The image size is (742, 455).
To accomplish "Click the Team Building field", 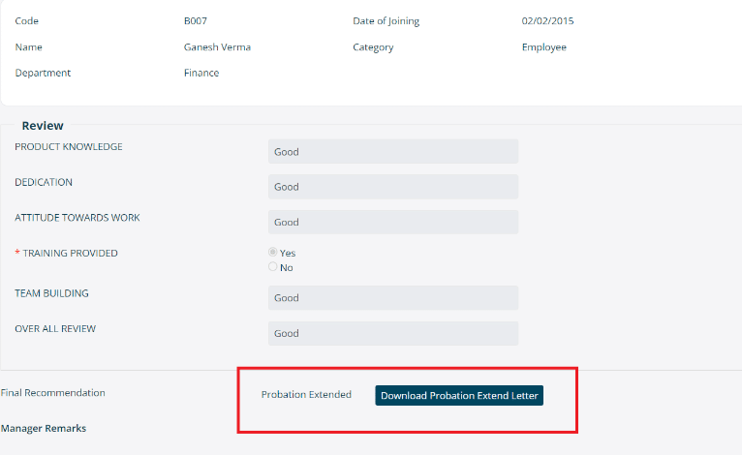I will click(x=393, y=297).
